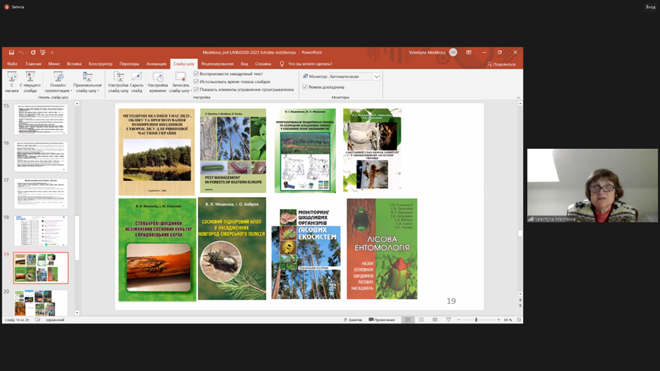This screenshot has height=371, width=660.
Task: Open the 'Файл' tab
Action: (12, 64)
